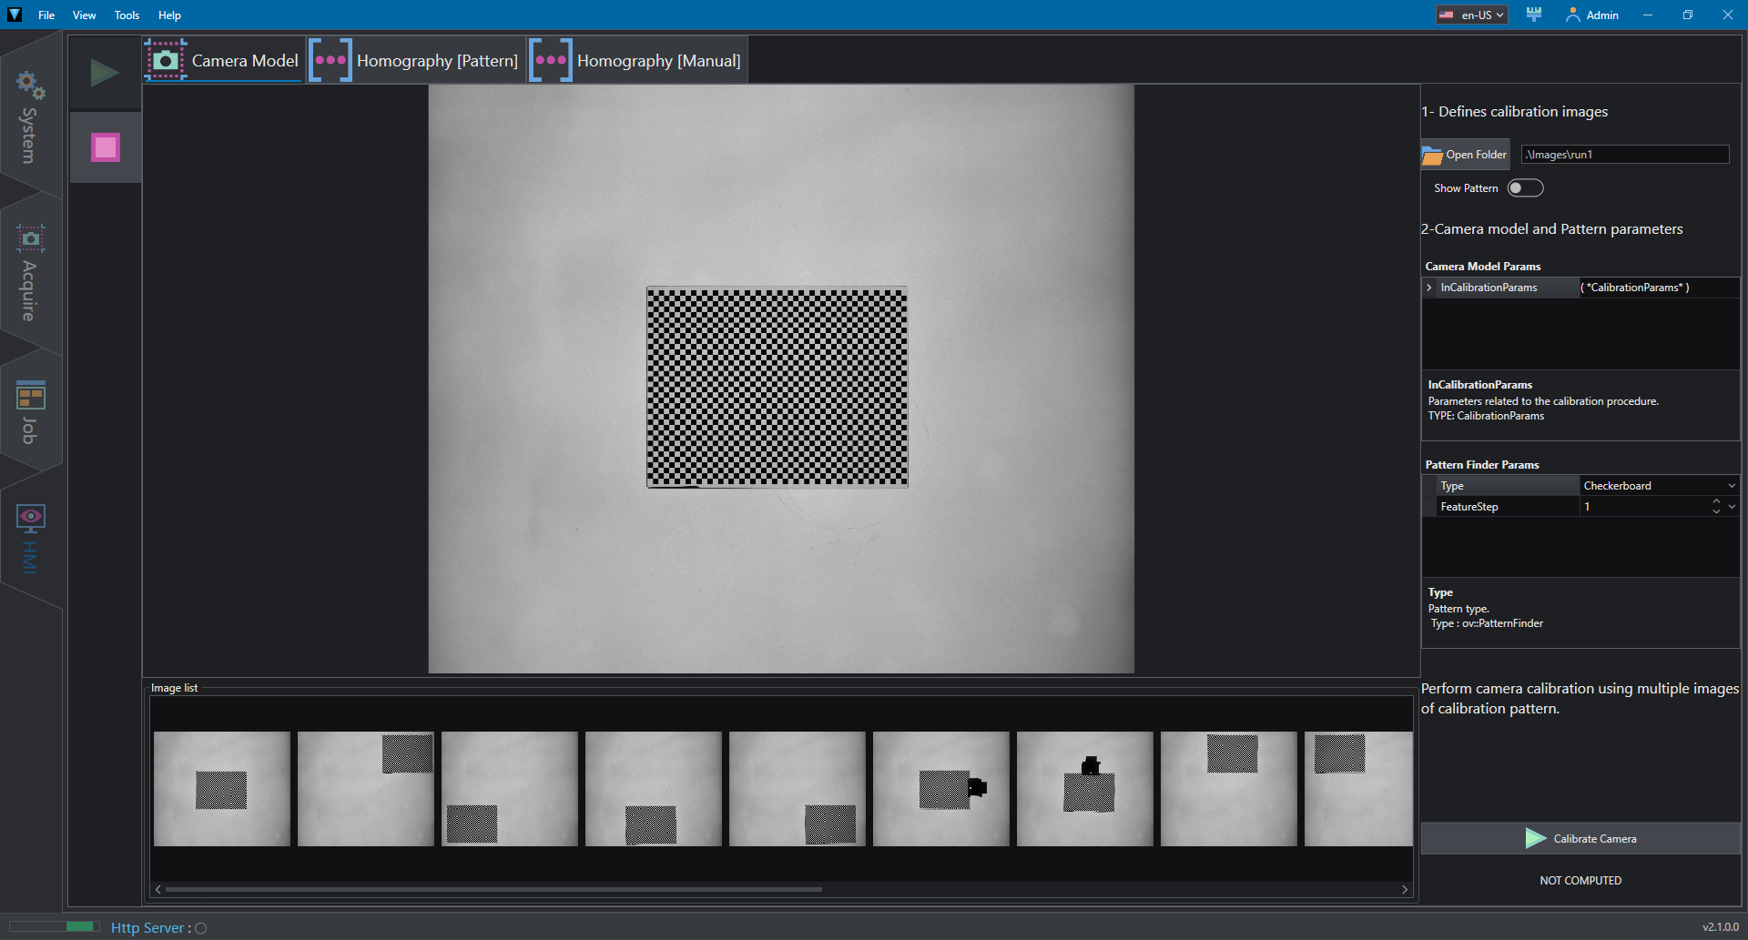Click the NOT COMPUTED status text
The width and height of the screenshot is (1748, 940).
(1580, 881)
